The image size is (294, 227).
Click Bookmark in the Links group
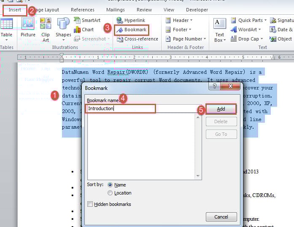click(x=132, y=30)
